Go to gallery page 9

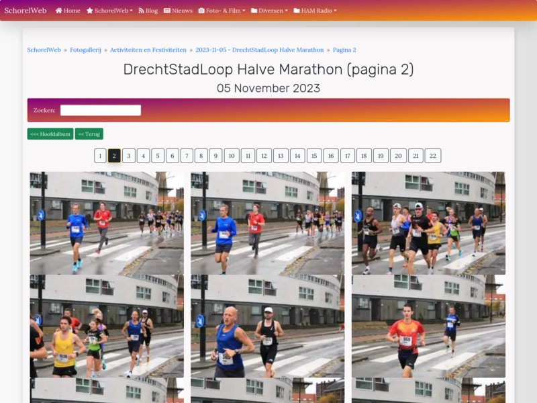(x=215, y=156)
